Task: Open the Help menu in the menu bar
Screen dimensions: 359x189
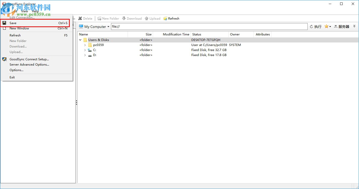Action: tap(35, 11)
